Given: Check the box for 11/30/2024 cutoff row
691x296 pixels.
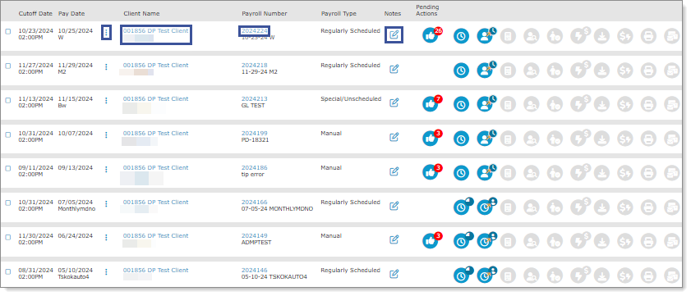Looking at the screenshot, I should pyautogui.click(x=8, y=237).
